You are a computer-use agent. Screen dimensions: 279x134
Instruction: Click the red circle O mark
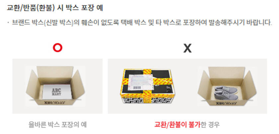58,48
